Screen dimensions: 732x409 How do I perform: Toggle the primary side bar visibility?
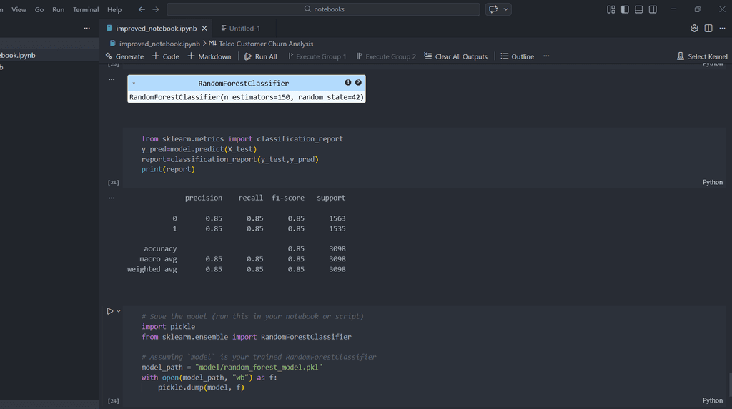click(x=625, y=9)
